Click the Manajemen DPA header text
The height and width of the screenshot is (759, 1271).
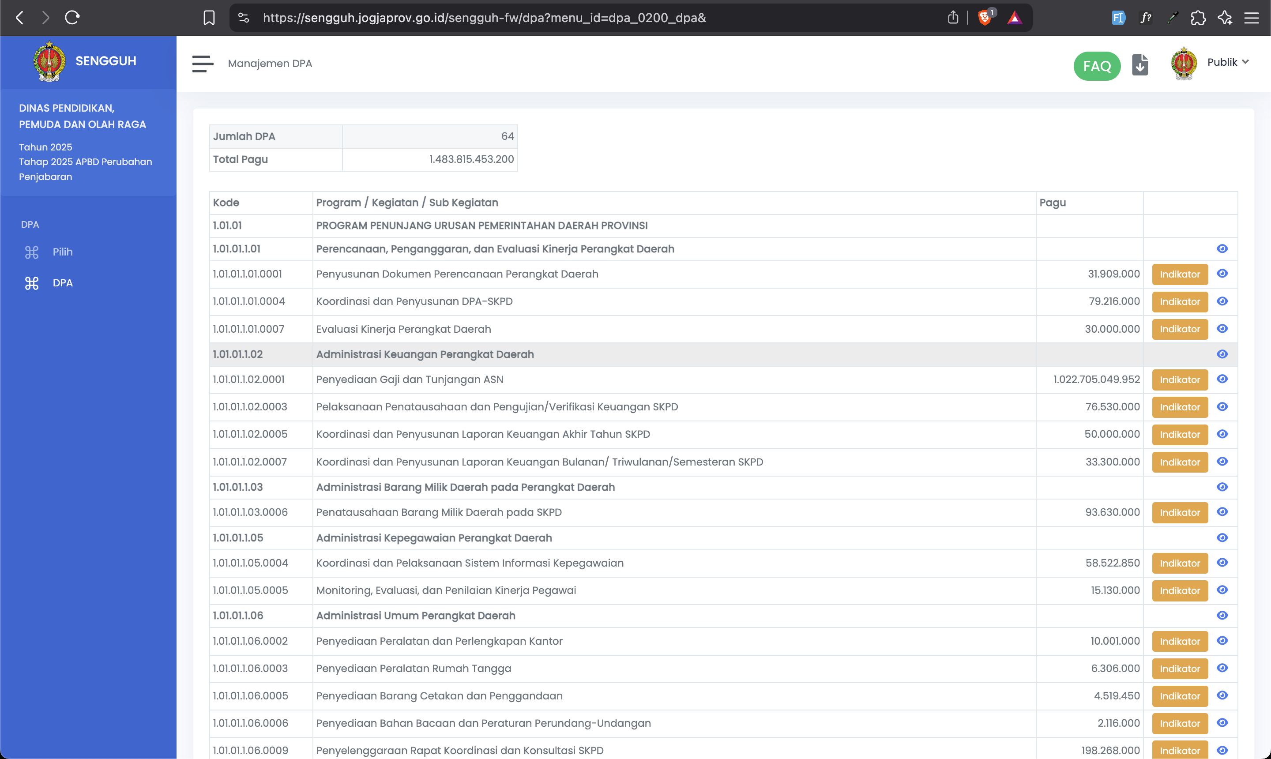click(x=270, y=64)
